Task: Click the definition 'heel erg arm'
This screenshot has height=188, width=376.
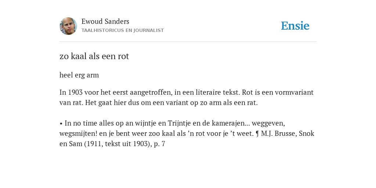Action: click(x=79, y=75)
